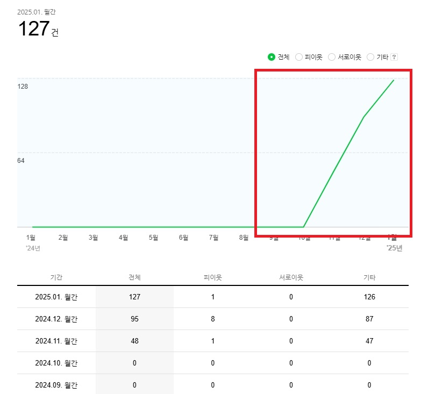
Task: Select the 2024.09. 월간 row
Action: (56, 385)
